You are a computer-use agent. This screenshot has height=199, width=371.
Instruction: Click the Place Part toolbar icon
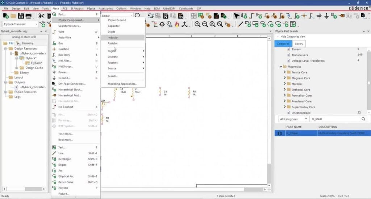(244, 16)
